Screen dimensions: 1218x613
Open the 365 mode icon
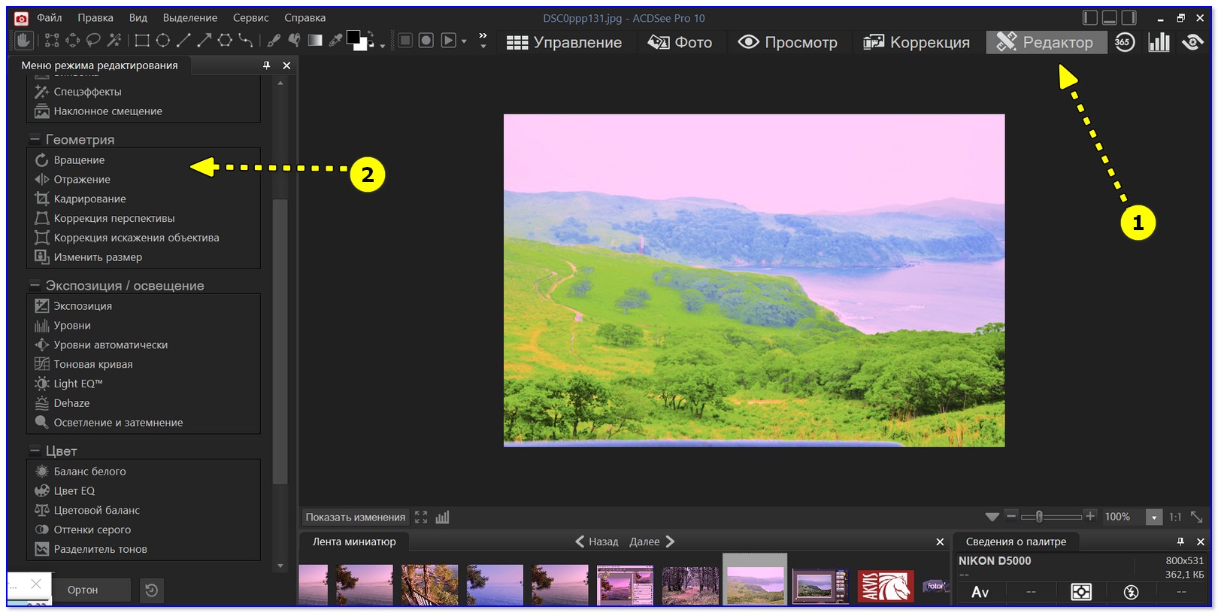point(1125,42)
